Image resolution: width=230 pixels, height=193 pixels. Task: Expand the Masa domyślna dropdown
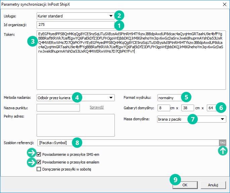(x=192, y=119)
